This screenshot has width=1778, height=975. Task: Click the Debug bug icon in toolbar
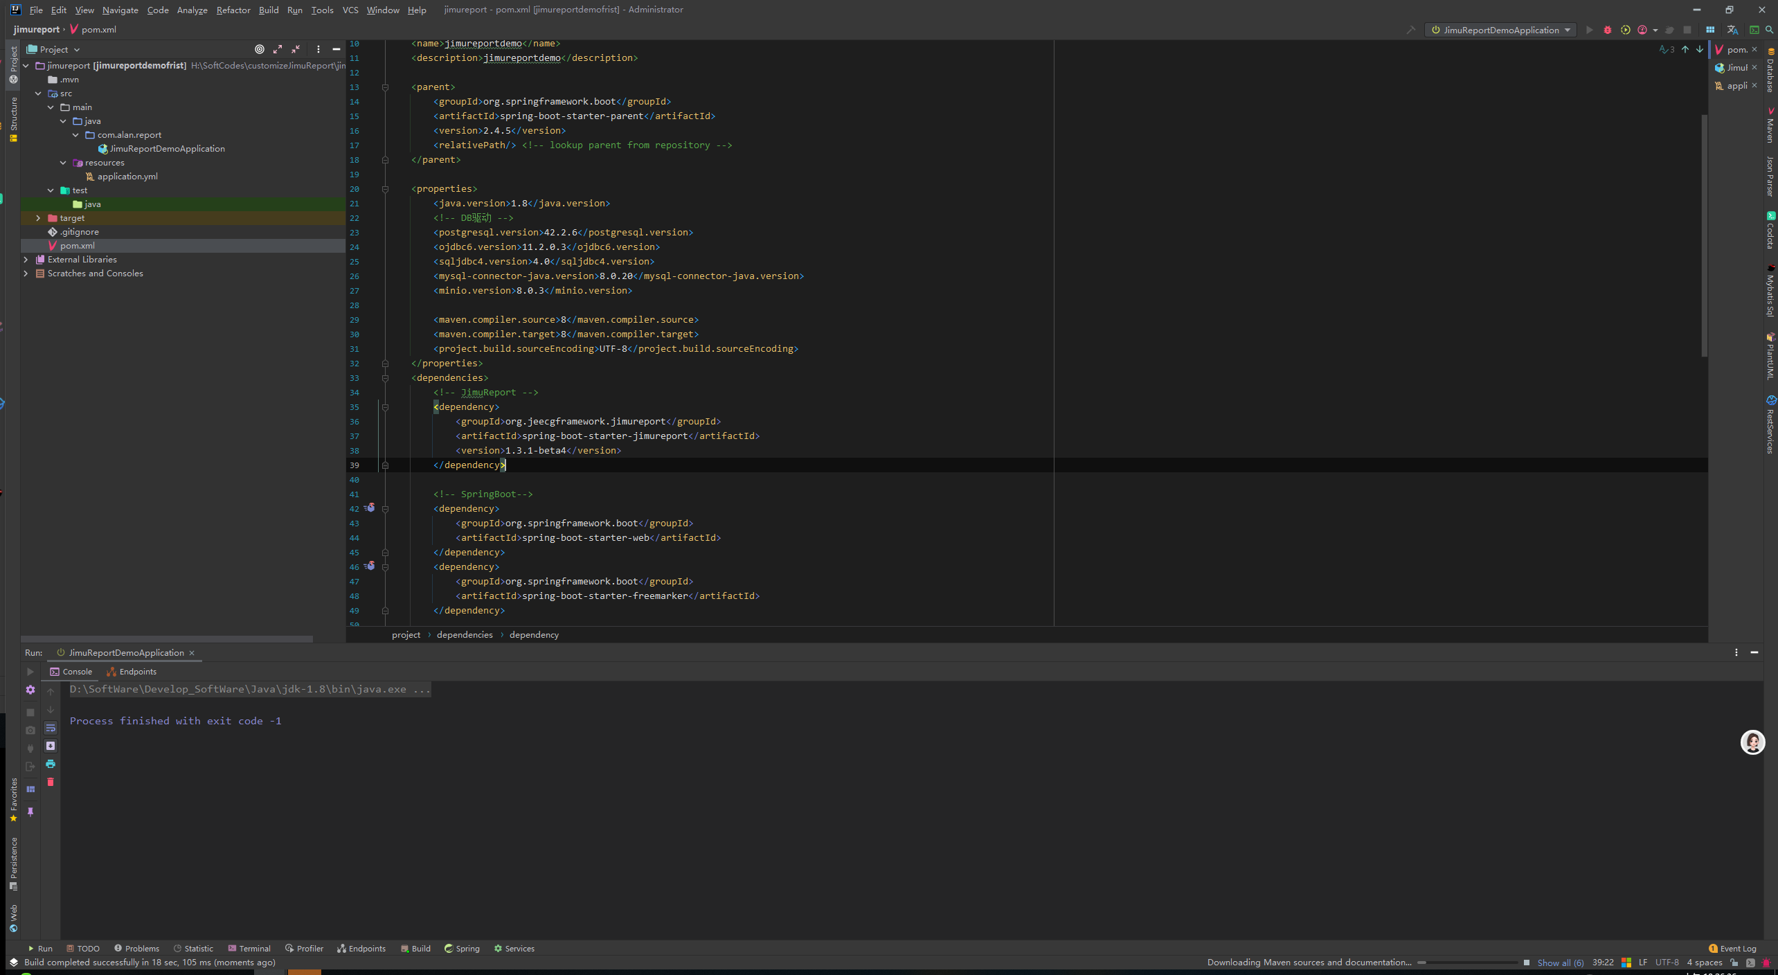(1607, 30)
